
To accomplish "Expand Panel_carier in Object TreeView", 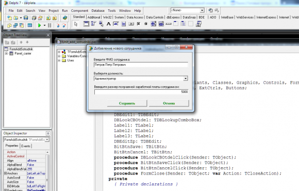I will [6, 54].
